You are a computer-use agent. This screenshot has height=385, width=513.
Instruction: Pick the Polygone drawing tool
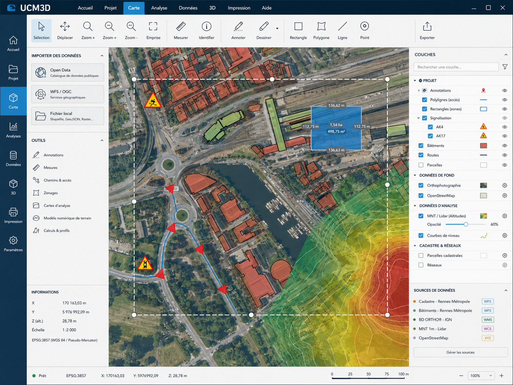pyautogui.click(x=321, y=30)
